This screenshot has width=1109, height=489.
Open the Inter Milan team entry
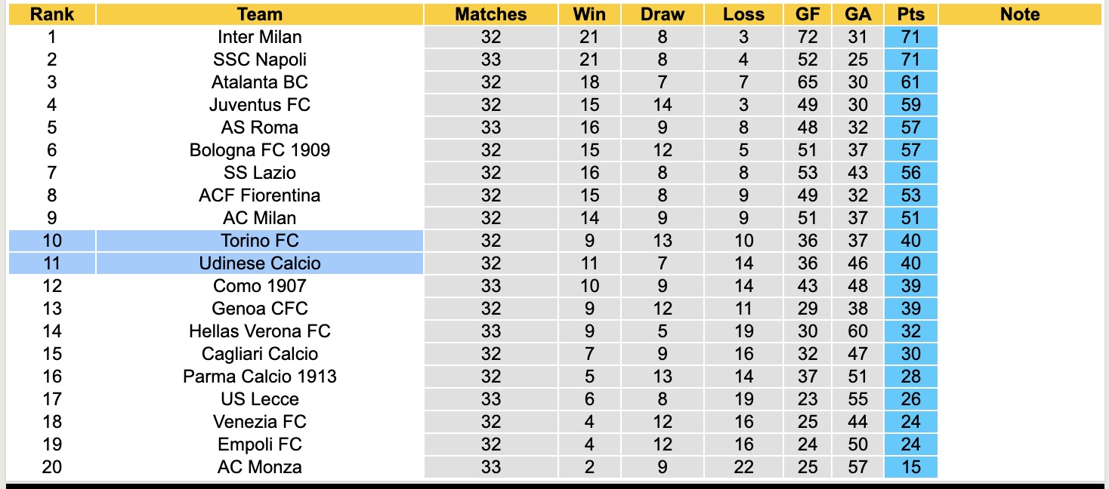259,37
